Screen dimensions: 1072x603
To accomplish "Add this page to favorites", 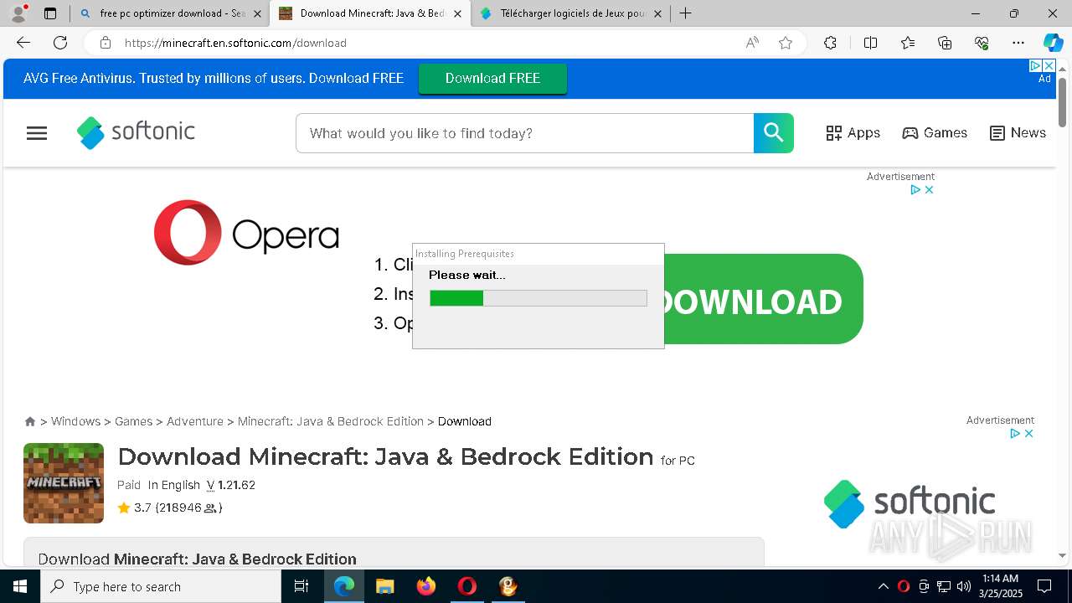I will 786,43.
